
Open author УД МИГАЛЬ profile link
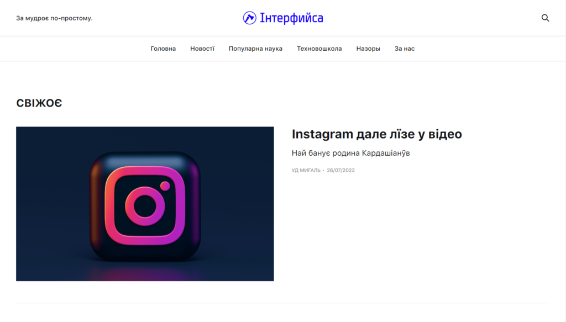click(x=306, y=170)
